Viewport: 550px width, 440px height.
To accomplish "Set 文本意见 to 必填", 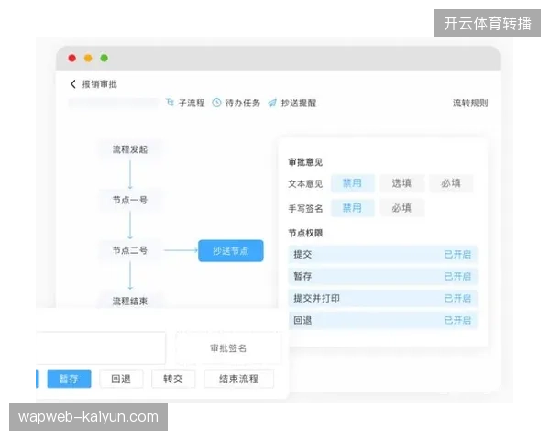I will tap(451, 183).
